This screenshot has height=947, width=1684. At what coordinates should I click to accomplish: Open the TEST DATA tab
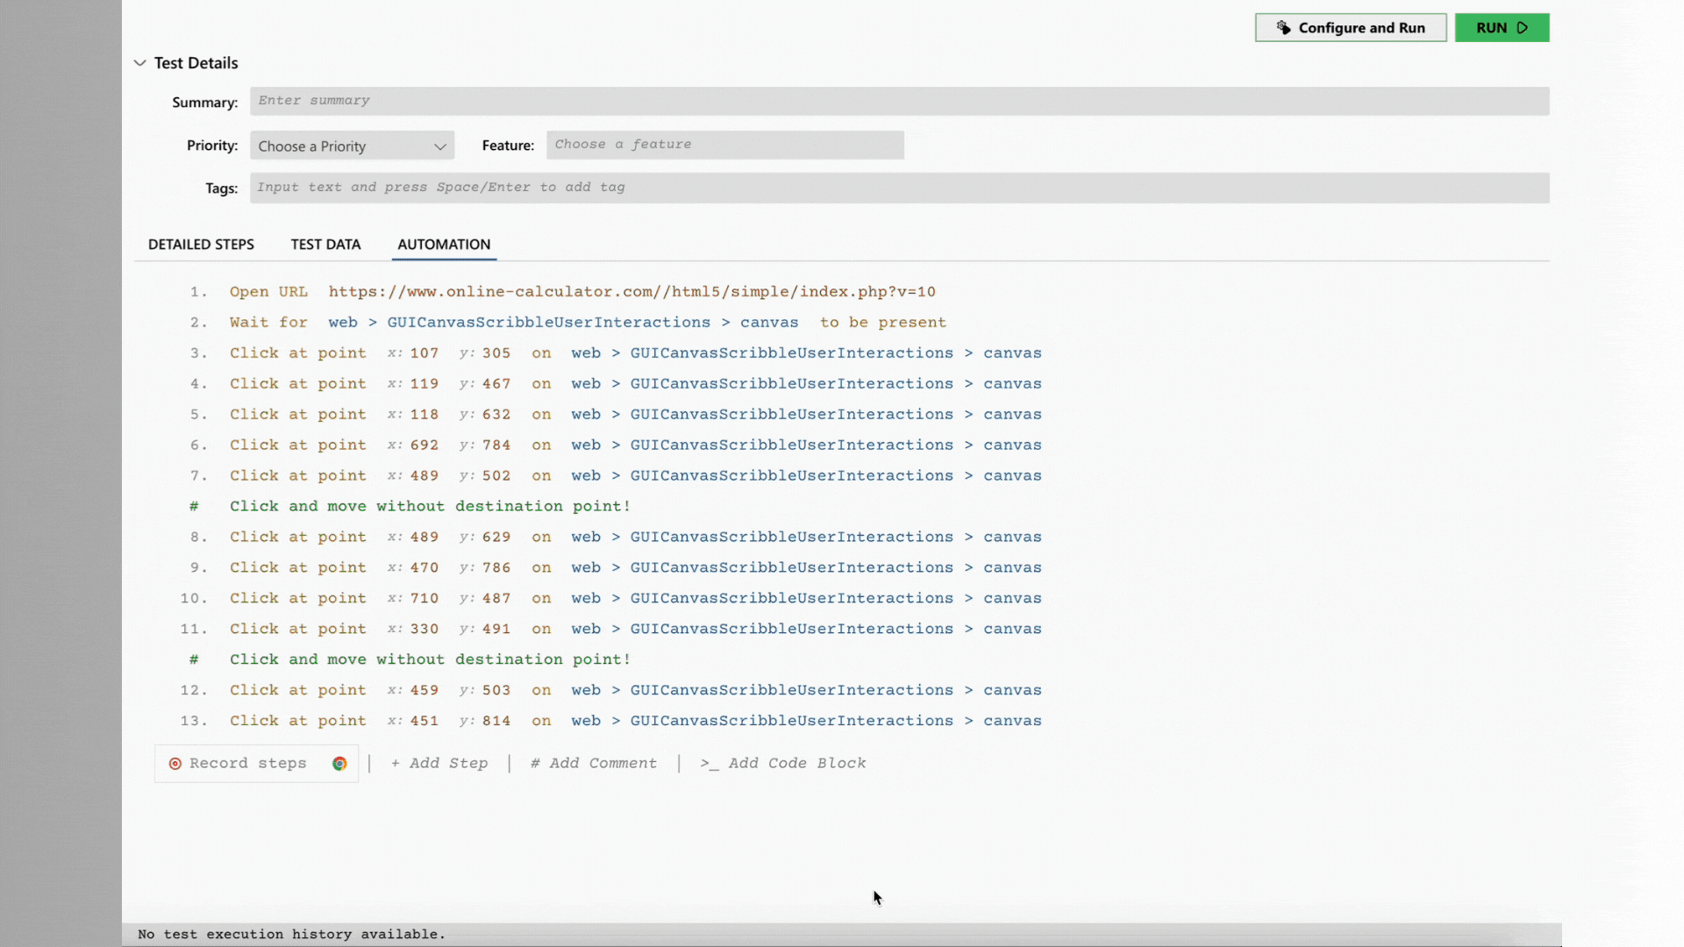pos(325,244)
